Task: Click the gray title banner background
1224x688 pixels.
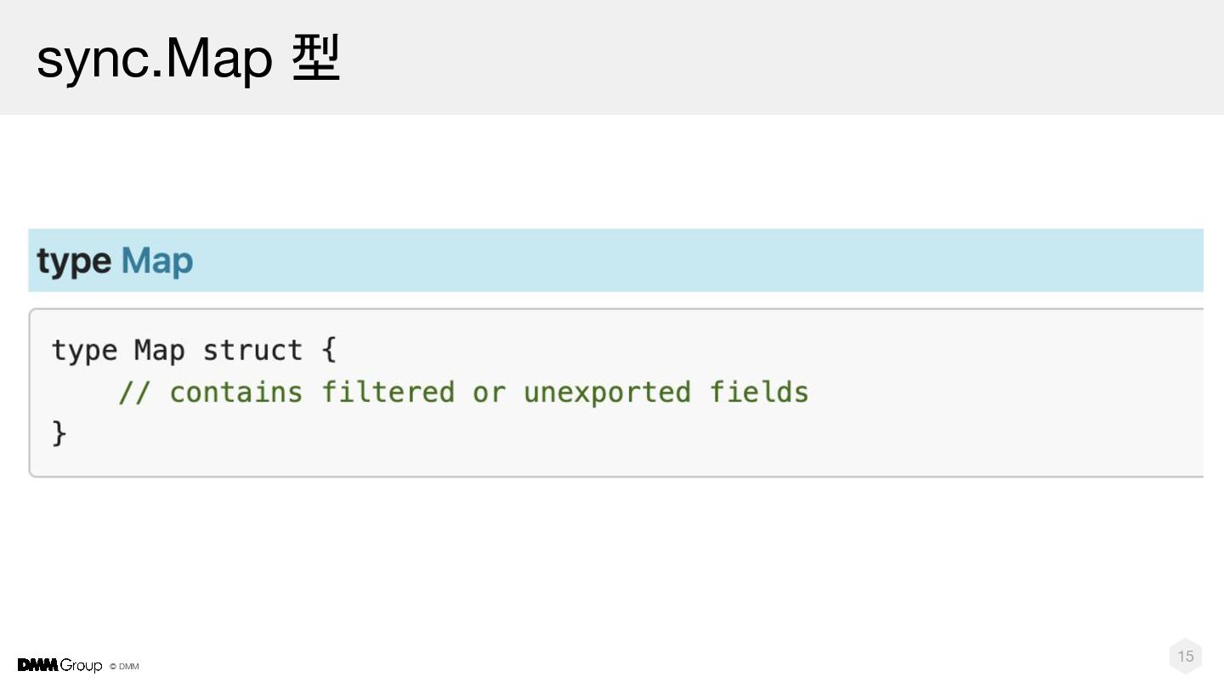Action: click(765, 57)
